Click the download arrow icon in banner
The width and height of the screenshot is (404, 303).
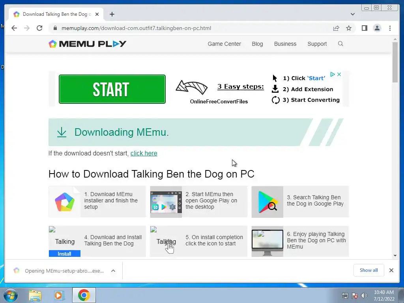(x=62, y=132)
